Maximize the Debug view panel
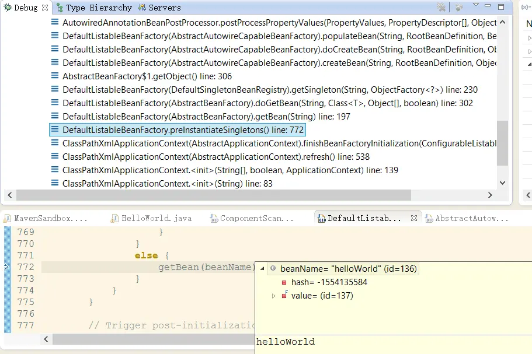This screenshot has height=354, width=532. coord(501,7)
